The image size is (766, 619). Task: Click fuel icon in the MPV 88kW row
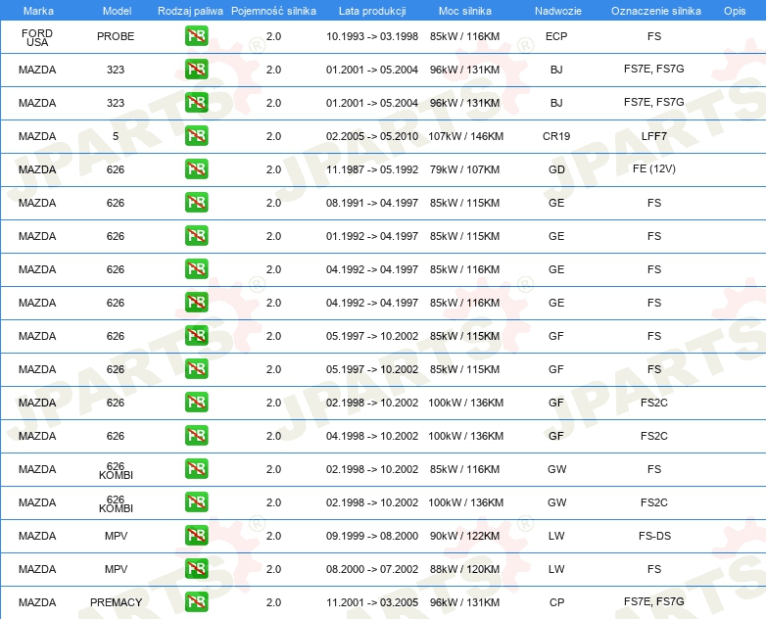(x=196, y=569)
